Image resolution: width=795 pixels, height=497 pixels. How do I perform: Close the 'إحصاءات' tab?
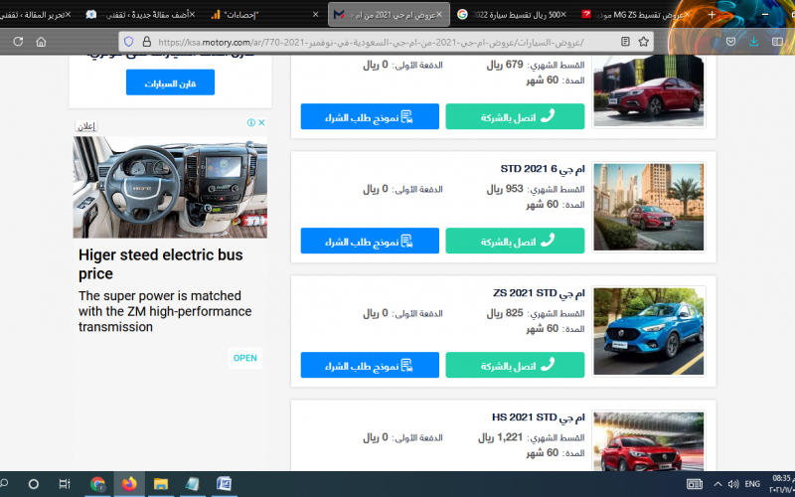click(315, 15)
